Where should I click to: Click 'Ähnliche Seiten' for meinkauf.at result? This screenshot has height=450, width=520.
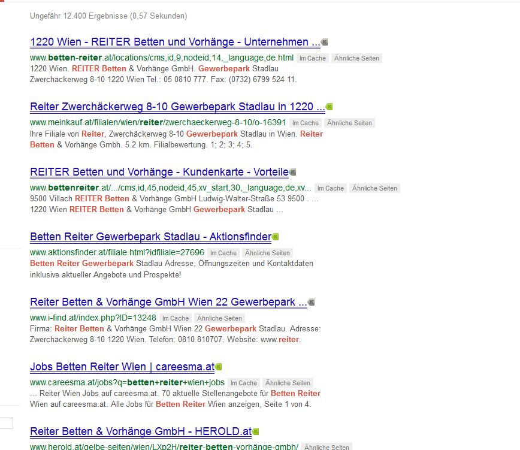pyautogui.click(x=349, y=123)
